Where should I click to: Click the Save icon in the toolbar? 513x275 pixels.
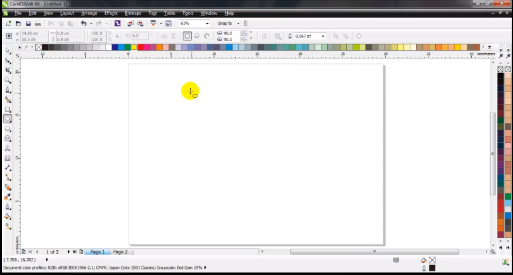(28, 23)
